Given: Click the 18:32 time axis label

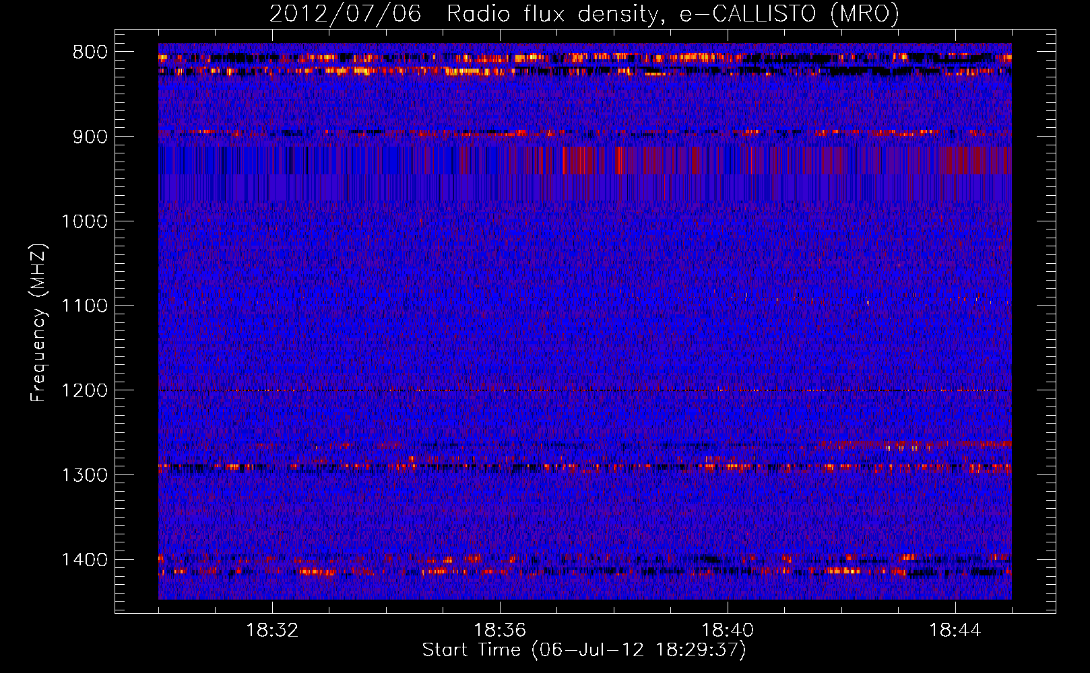Looking at the screenshot, I should [x=272, y=631].
